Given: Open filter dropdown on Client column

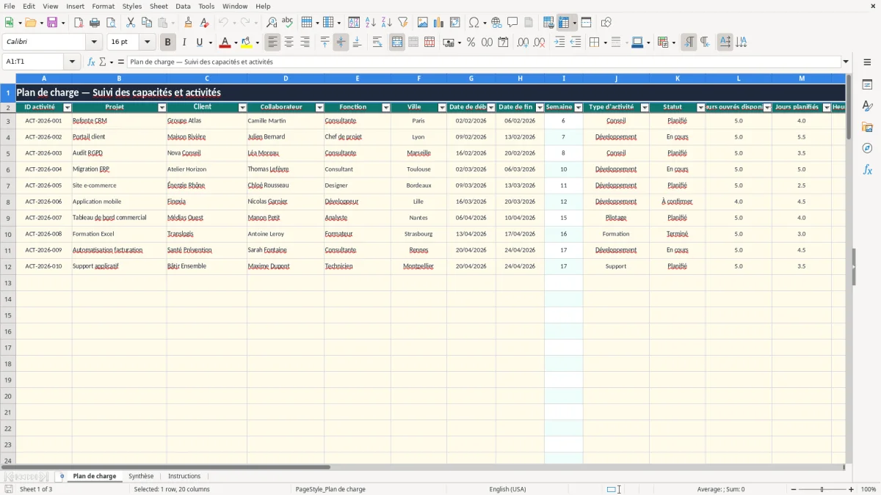Looking at the screenshot, I should point(242,108).
